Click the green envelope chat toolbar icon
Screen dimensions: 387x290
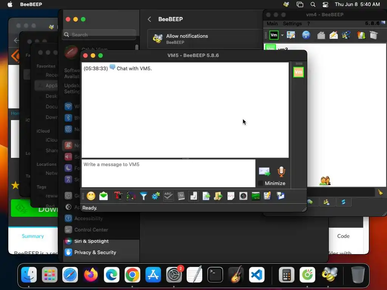click(x=104, y=196)
